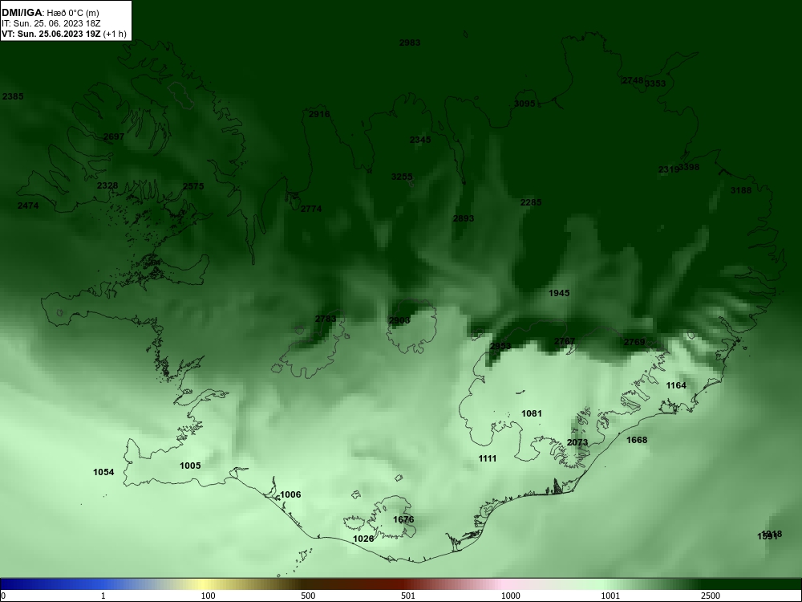Click the 2916 height label
The width and height of the screenshot is (802, 602).
point(319,114)
